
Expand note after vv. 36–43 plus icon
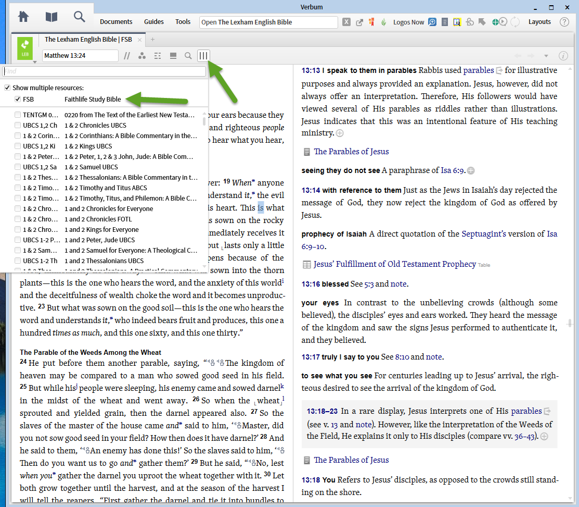coord(544,437)
